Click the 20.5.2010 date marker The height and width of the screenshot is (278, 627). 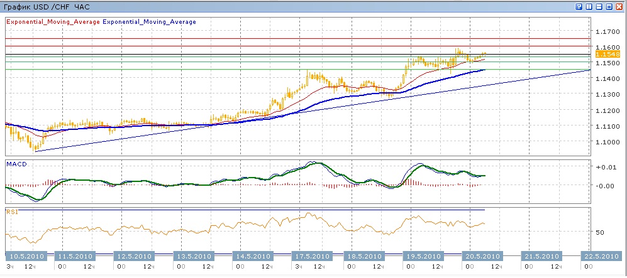482,257
